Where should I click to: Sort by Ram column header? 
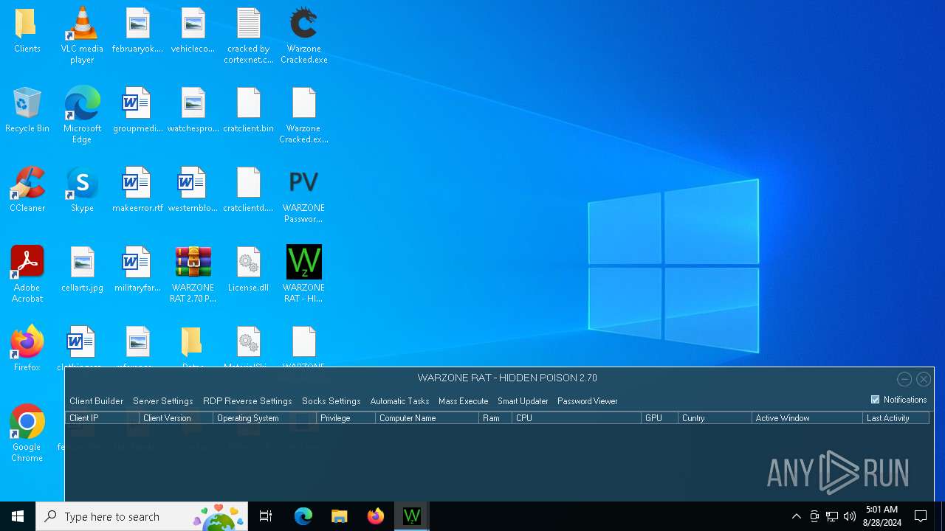(495, 418)
